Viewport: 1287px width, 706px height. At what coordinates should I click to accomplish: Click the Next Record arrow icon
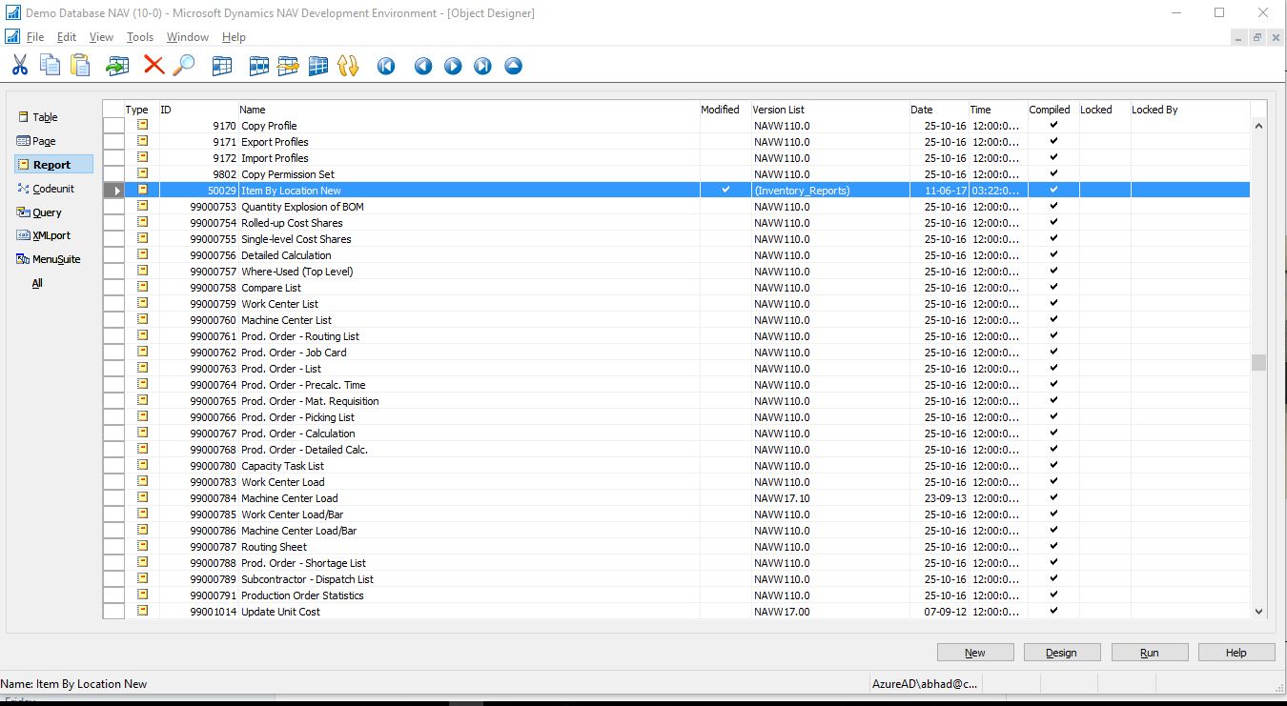tap(452, 66)
